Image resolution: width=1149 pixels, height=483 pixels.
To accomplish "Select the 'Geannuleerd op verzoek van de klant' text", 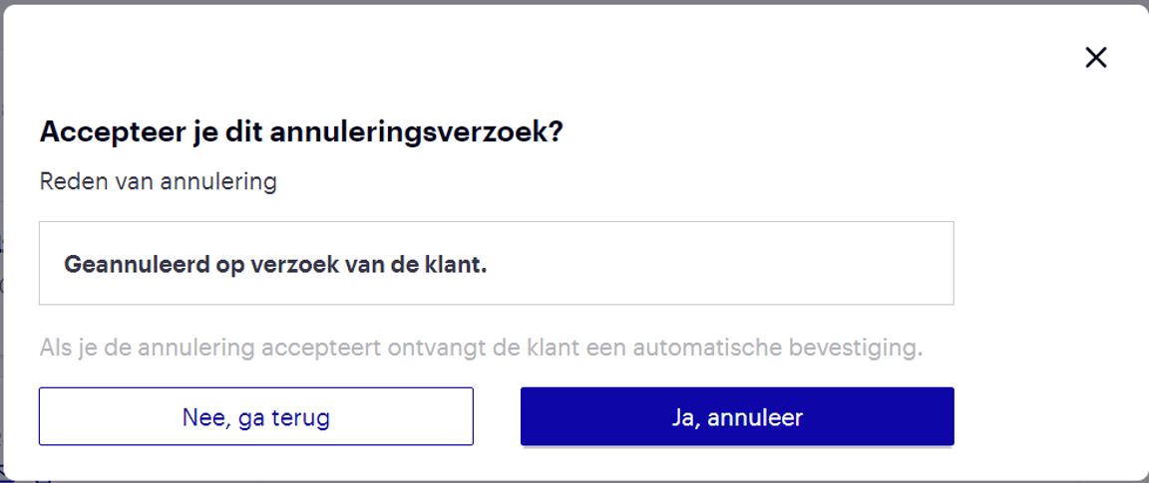I will [x=275, y=265].
